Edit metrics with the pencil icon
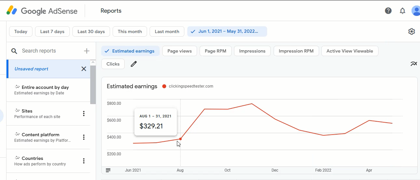 point(134,64)
